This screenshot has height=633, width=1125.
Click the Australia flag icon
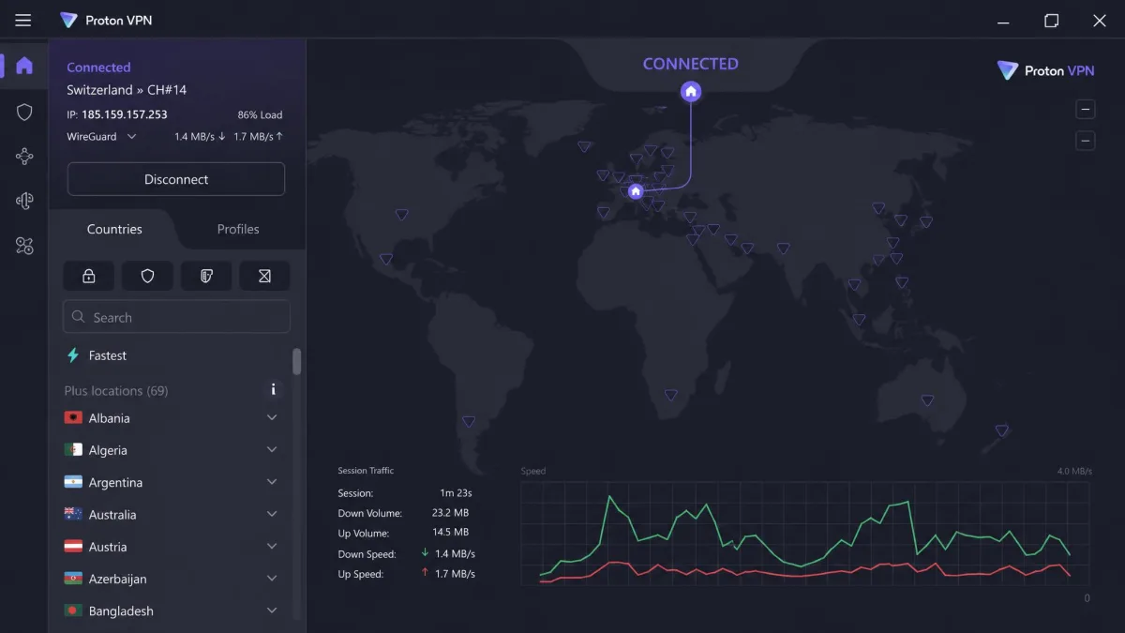click(x=73, y=514)
